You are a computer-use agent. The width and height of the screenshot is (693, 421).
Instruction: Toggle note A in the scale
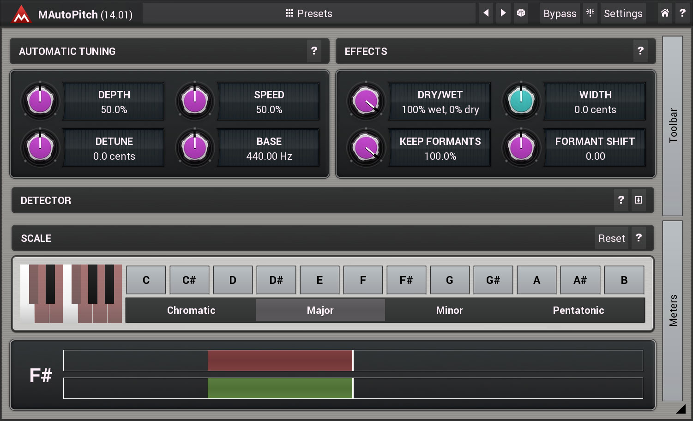pyautogui.click(x=536, y=280)
